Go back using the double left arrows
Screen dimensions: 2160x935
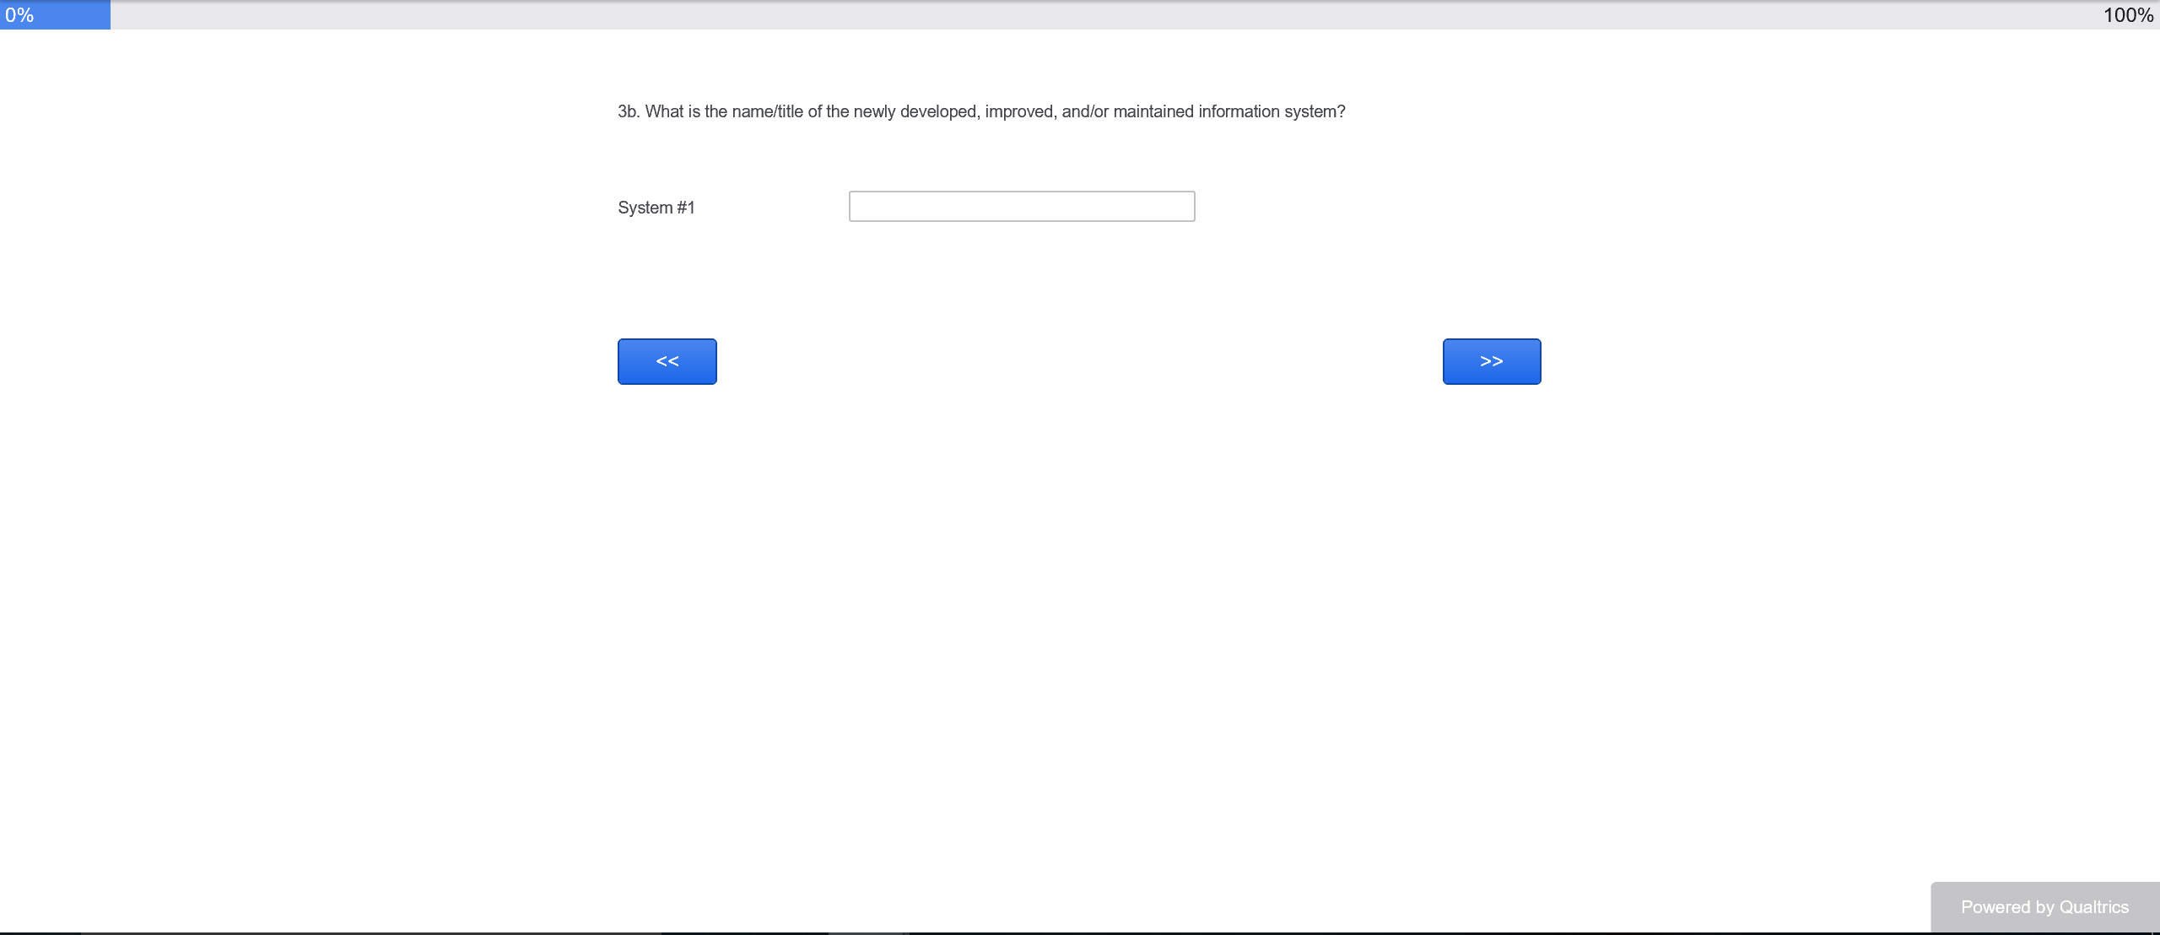click(667, 361)
